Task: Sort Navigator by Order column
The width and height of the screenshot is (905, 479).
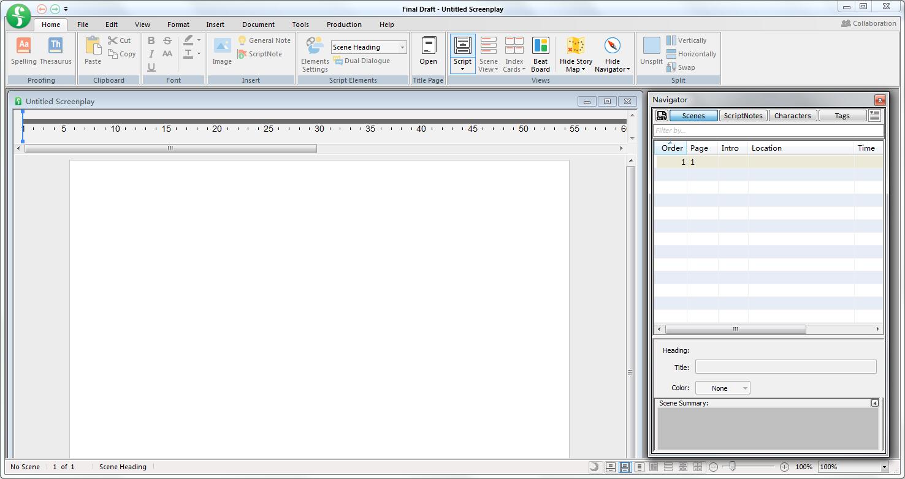Action: (x=671, y=148)
